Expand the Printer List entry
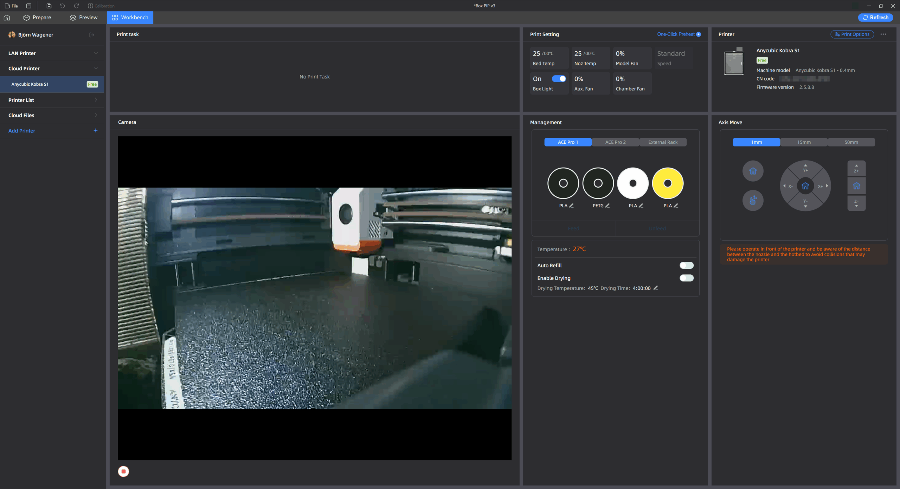The height and width of the screenshot is (489, 900). [96, 100]
